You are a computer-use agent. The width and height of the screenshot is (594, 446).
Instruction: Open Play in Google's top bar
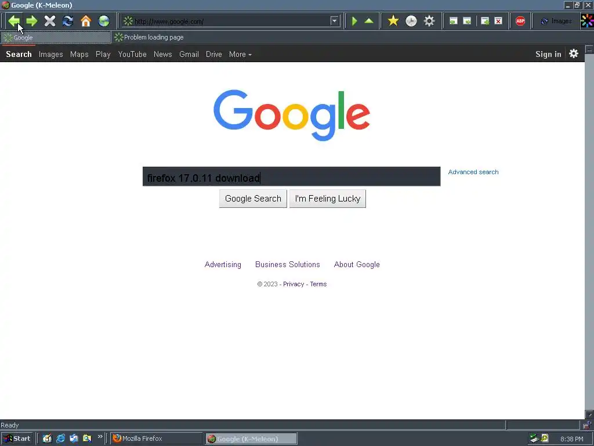[103, 54]
